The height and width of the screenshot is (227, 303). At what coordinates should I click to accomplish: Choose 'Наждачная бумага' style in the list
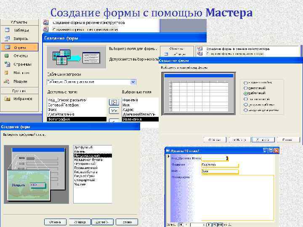pos(93,160)
